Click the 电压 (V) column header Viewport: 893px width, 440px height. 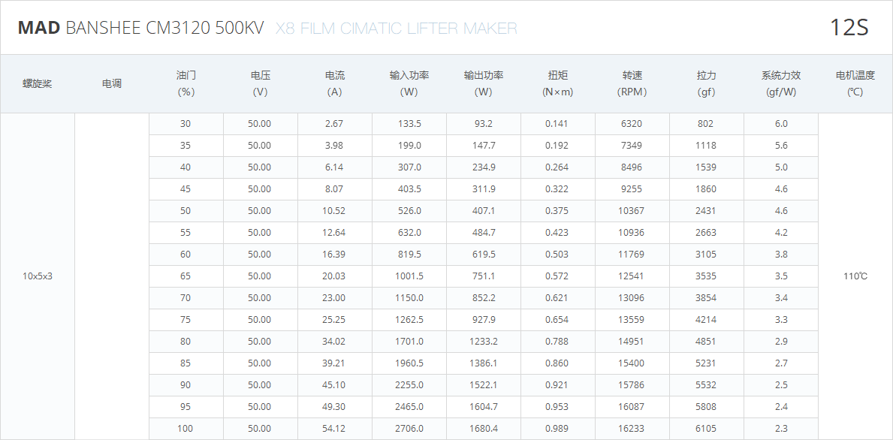261,83
